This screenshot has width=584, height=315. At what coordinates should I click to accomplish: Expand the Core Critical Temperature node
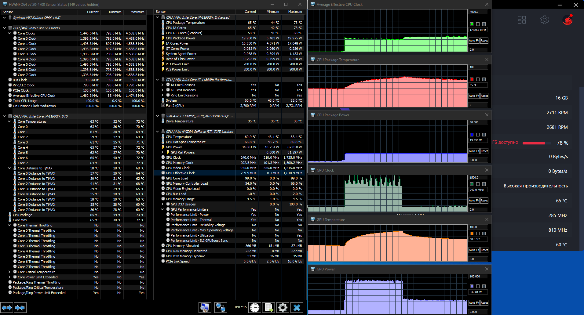(9, 272)
